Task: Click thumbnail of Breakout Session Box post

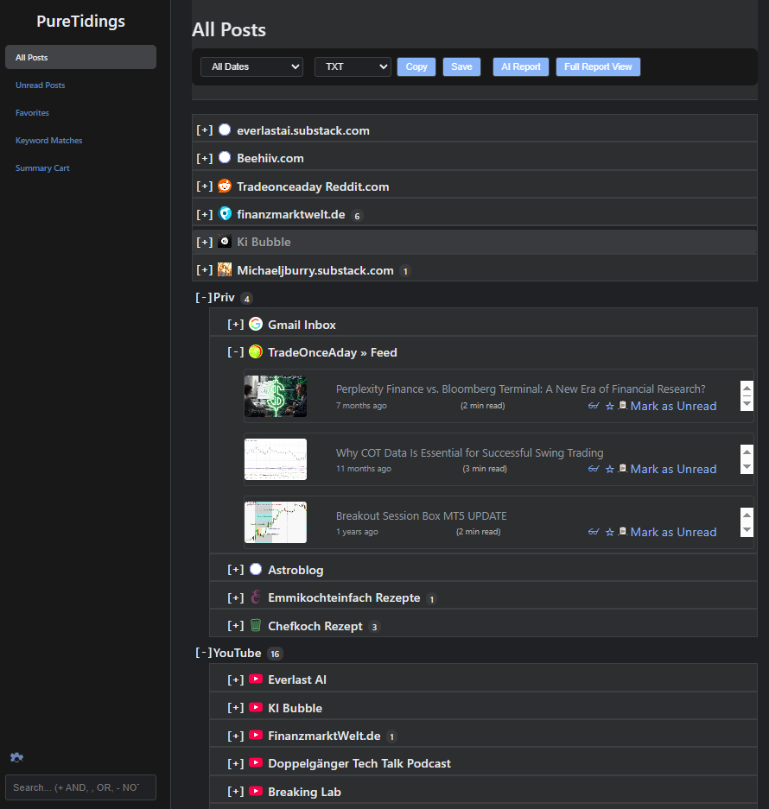Action: click(276, 522)
